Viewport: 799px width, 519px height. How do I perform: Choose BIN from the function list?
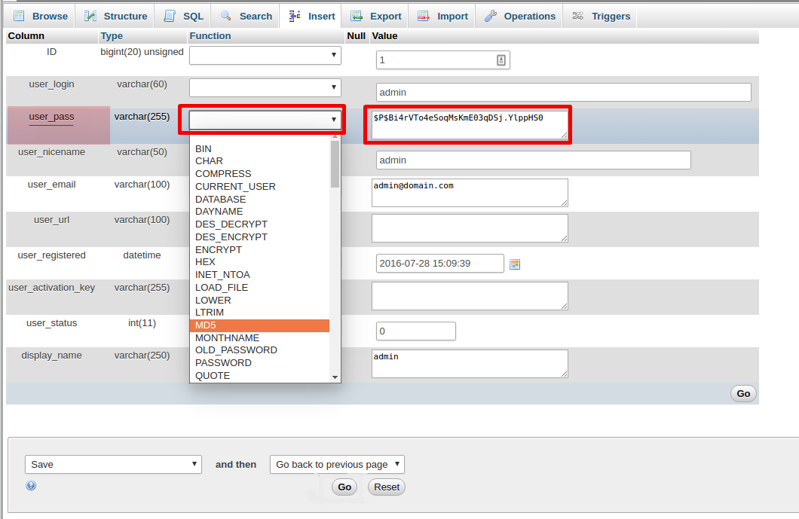pyautogui.click(x=259, y=148)
